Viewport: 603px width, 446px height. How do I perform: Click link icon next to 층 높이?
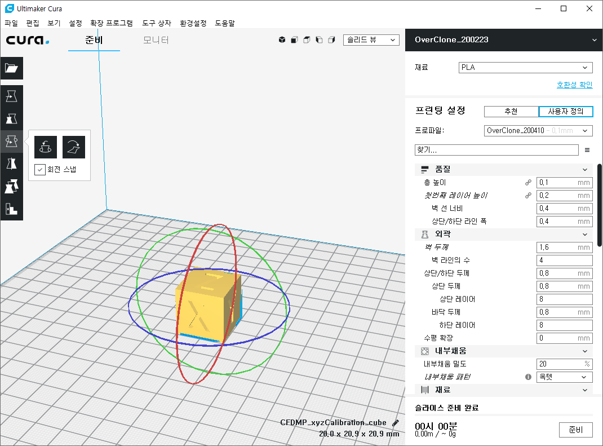click(528, 182)
